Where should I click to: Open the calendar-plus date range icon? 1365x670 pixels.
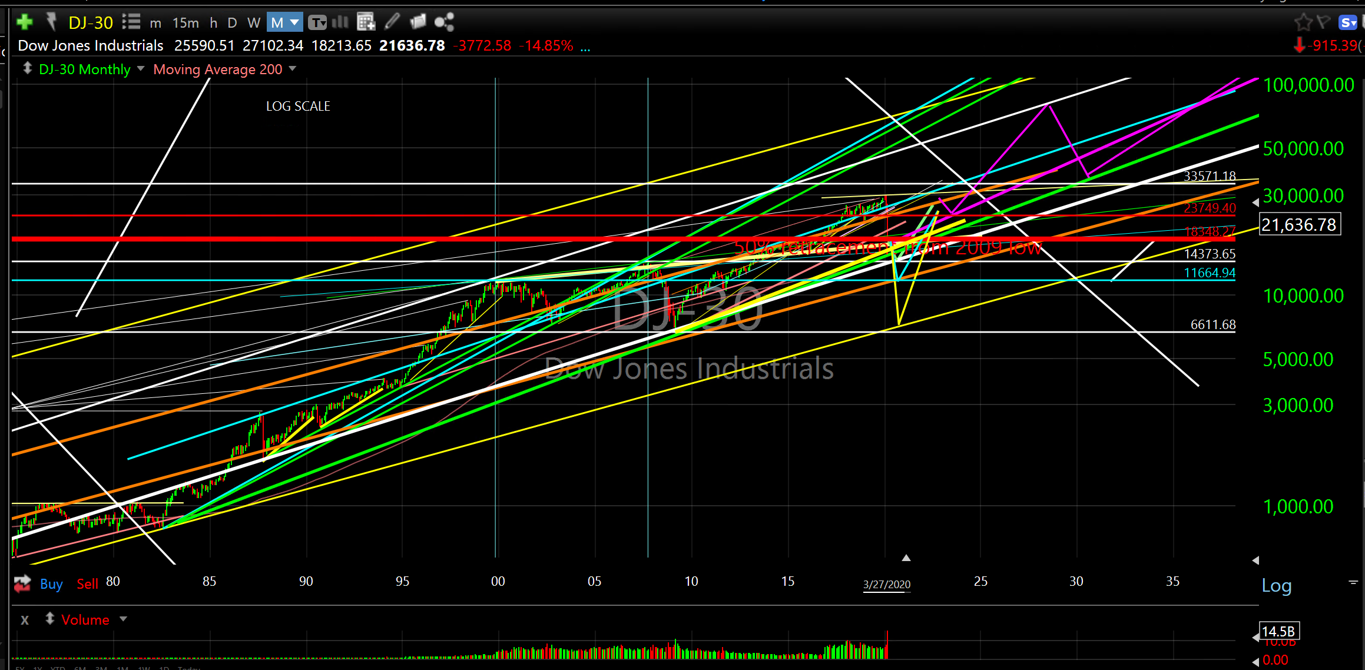366,22
